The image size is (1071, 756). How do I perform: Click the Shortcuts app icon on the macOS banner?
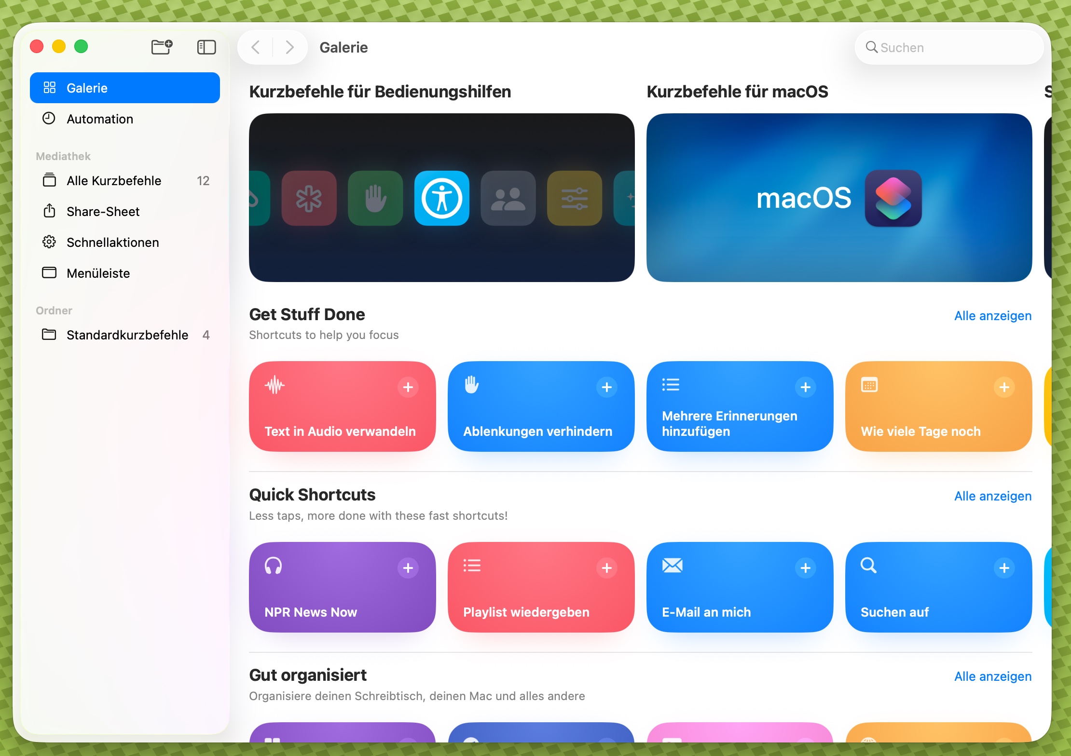click(893, 198)
